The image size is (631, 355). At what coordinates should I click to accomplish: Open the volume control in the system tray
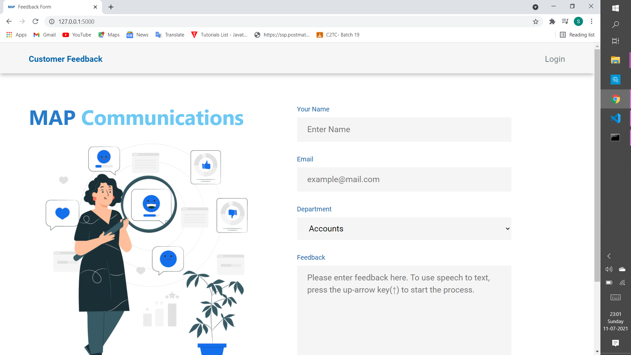(x=609, y=269)
